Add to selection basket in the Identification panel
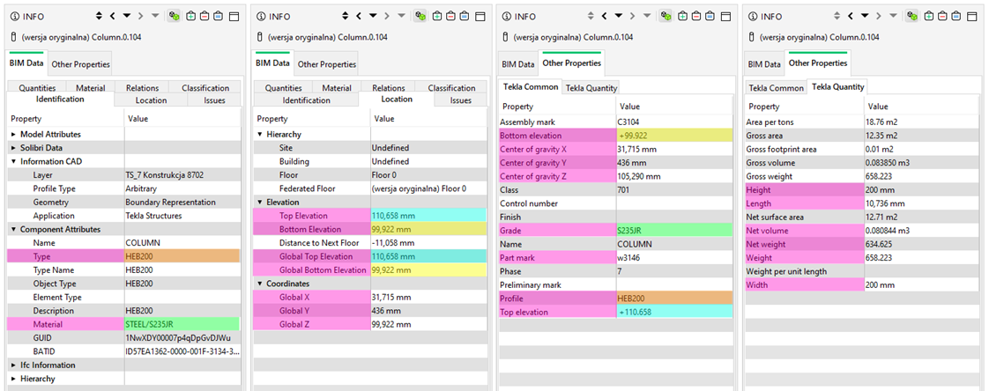Screen dimensions: 989x391 (191, 16)
